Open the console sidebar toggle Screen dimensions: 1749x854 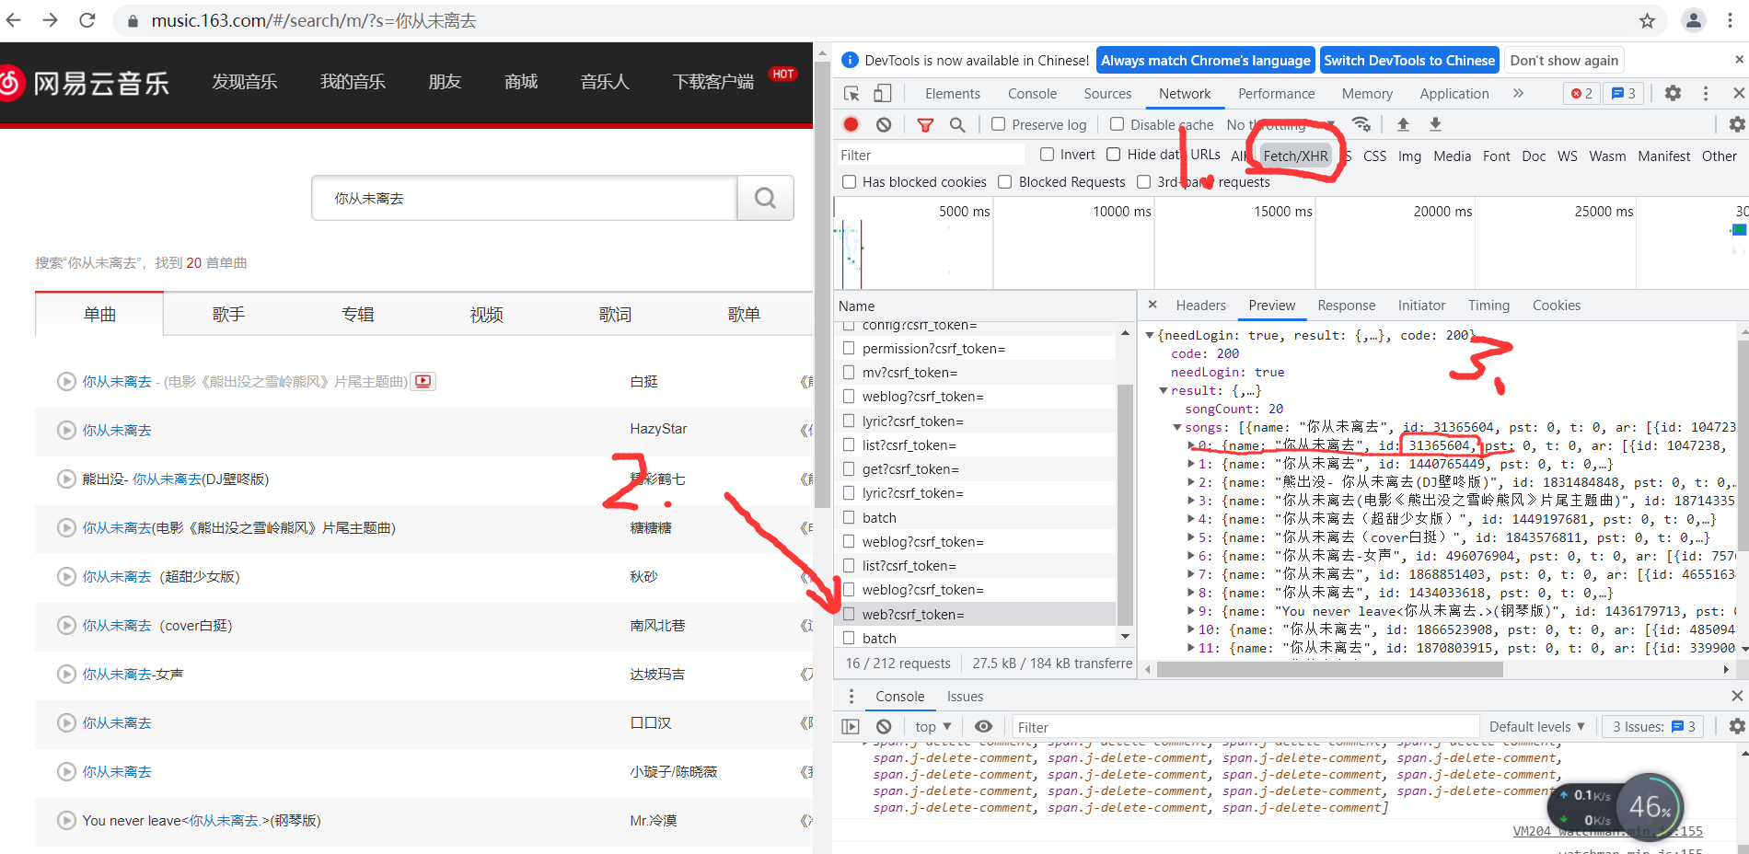coord(851,726)
